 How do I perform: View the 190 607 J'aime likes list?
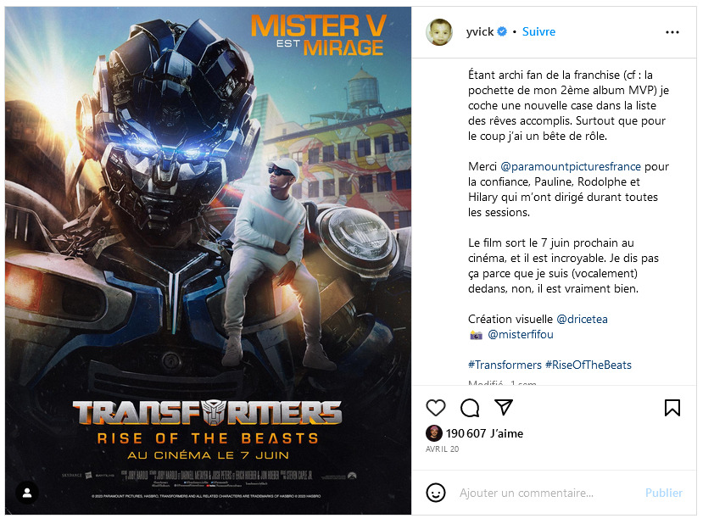(x=484, y=433)
